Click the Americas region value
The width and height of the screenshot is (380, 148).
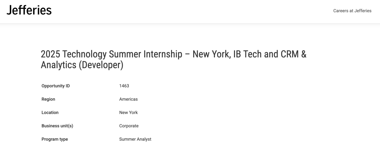[x=128, y=99]
